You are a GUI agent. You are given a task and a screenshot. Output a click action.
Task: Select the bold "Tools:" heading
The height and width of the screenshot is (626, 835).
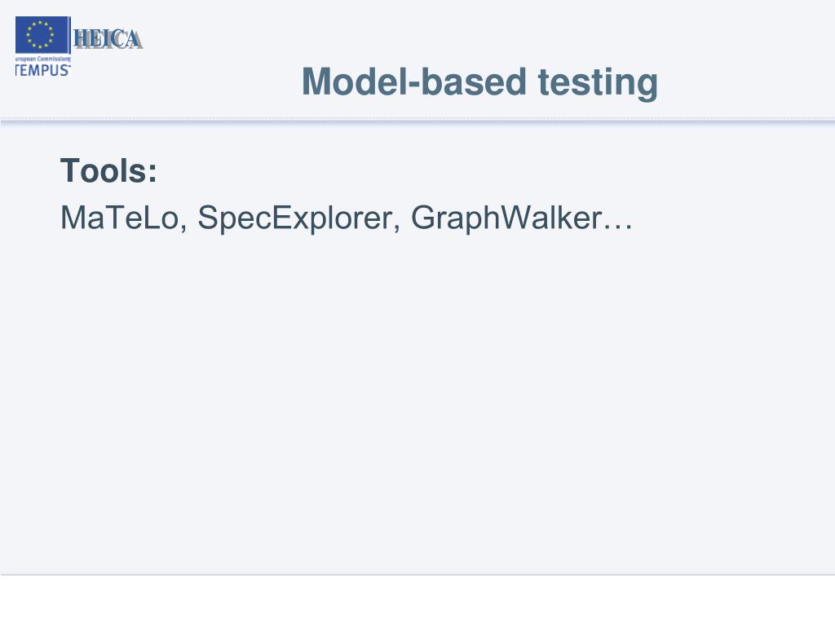[x=108, y=171]
